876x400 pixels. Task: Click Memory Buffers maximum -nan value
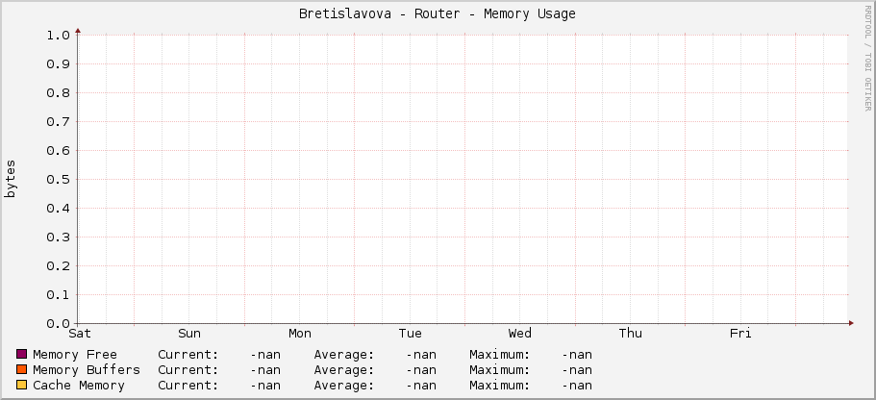[577, 370]
